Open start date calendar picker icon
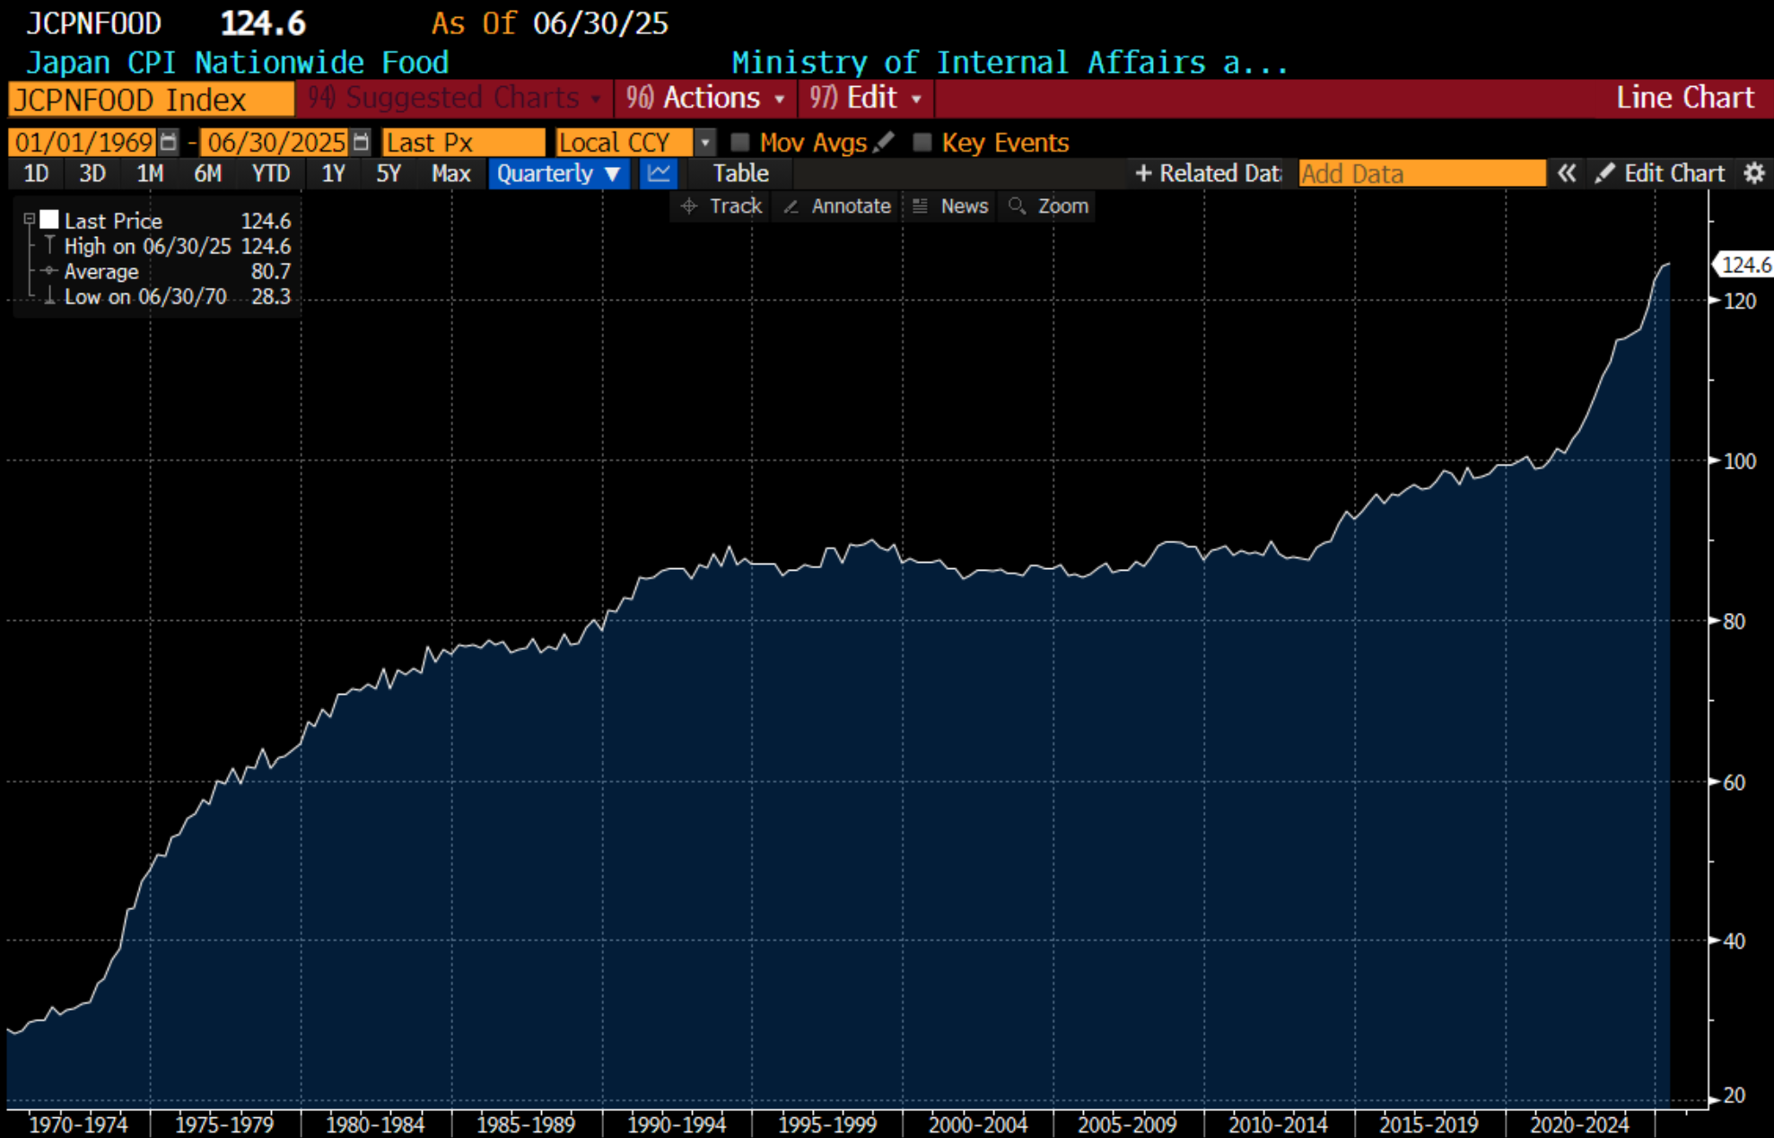Image resolution: width=1774 pixels, height=1138 pixels. (168, 142)
